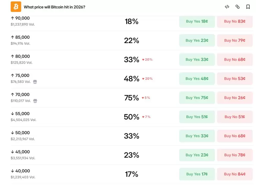Buy Yes at 17¢ for 40,000
The height and width of the screenshot is (185, 256).
[x=197, y=174]
